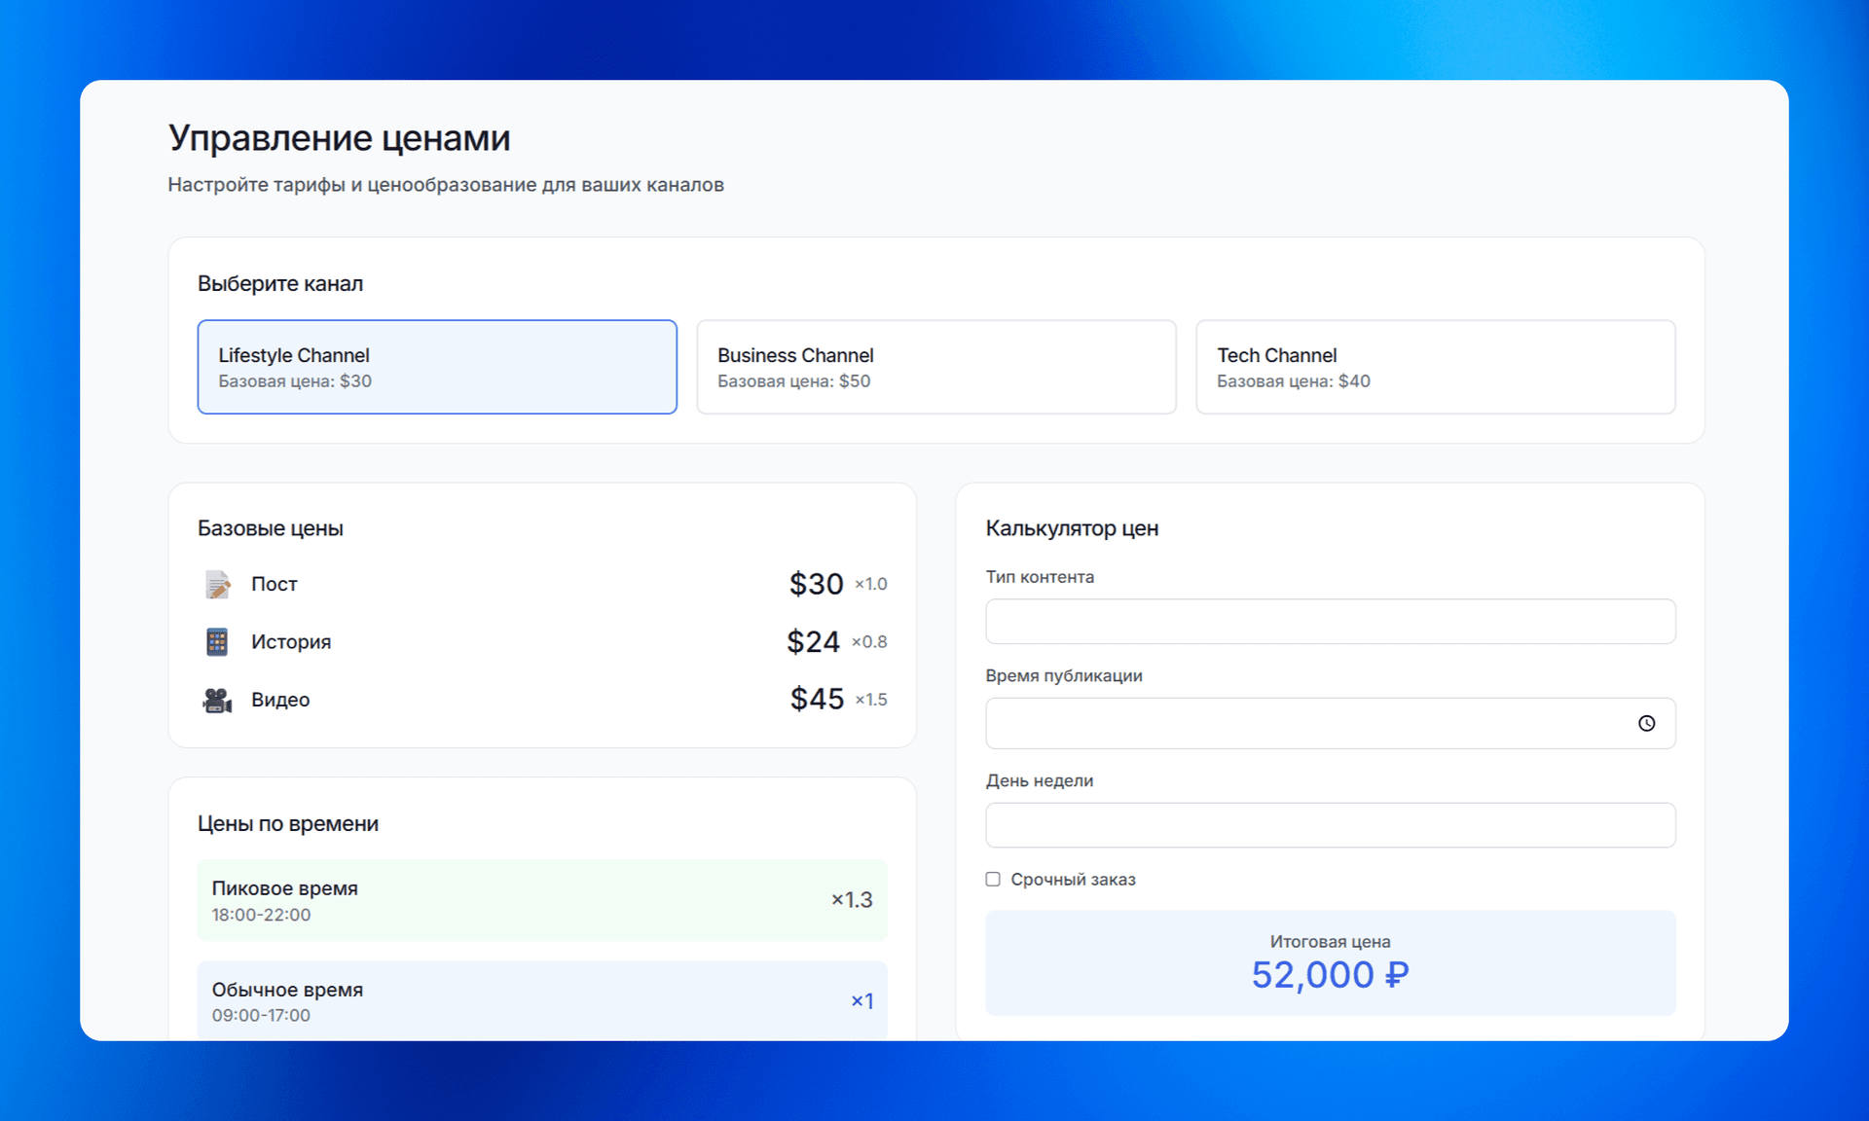Click the $45 Видео price
Viewport: 1869px width, 1121px height.
(816, 700)
